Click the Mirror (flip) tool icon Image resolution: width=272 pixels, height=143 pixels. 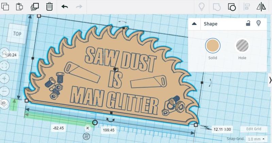(261, 7)
